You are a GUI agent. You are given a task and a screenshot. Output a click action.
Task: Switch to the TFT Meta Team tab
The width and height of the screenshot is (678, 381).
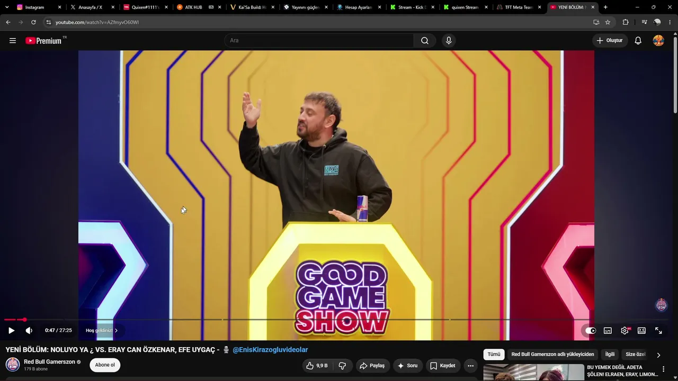pos(518,7)
